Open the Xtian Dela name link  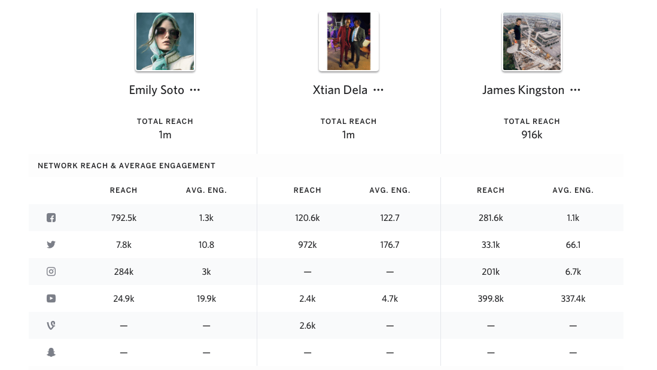coord(340,90)
